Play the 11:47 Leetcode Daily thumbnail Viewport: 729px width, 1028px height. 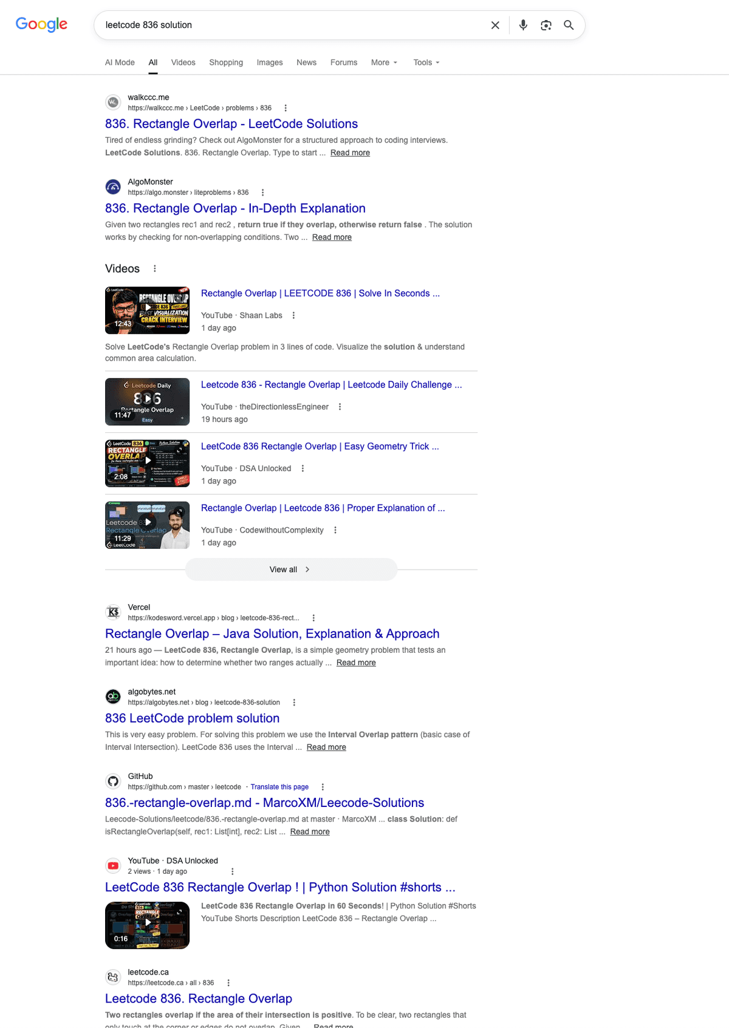tap(147, 402)
